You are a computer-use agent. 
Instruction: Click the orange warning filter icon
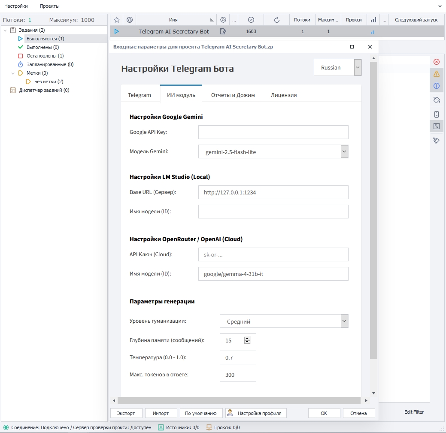click(x=436, y=74)
